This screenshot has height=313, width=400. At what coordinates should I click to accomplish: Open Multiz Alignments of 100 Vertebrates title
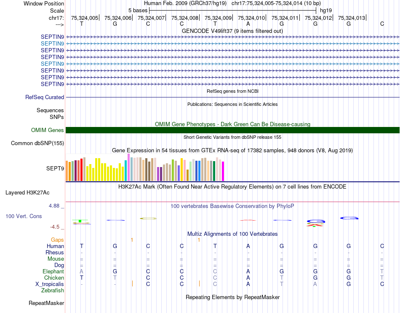(x=232, y=234)
